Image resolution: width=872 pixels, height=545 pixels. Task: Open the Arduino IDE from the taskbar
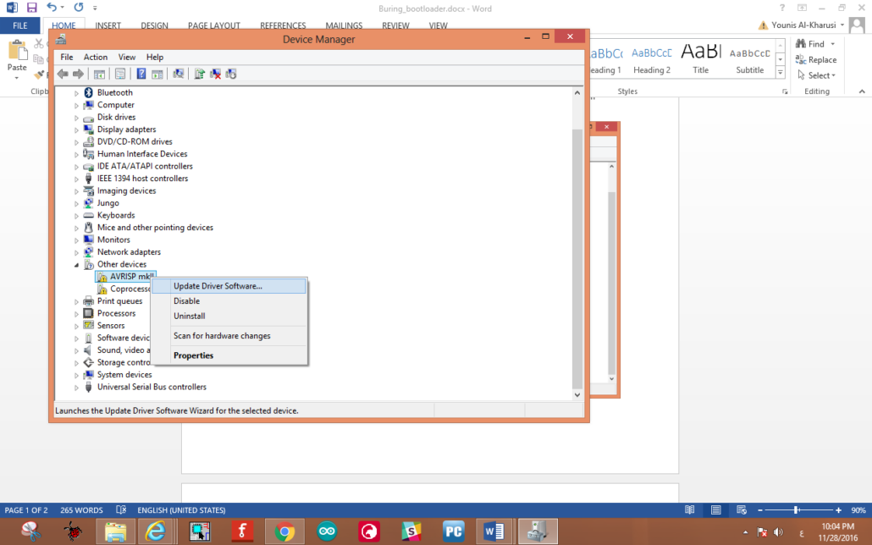click(327, 531)
